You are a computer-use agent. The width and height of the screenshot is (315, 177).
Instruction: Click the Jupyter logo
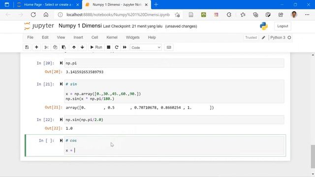click(39, 26)
